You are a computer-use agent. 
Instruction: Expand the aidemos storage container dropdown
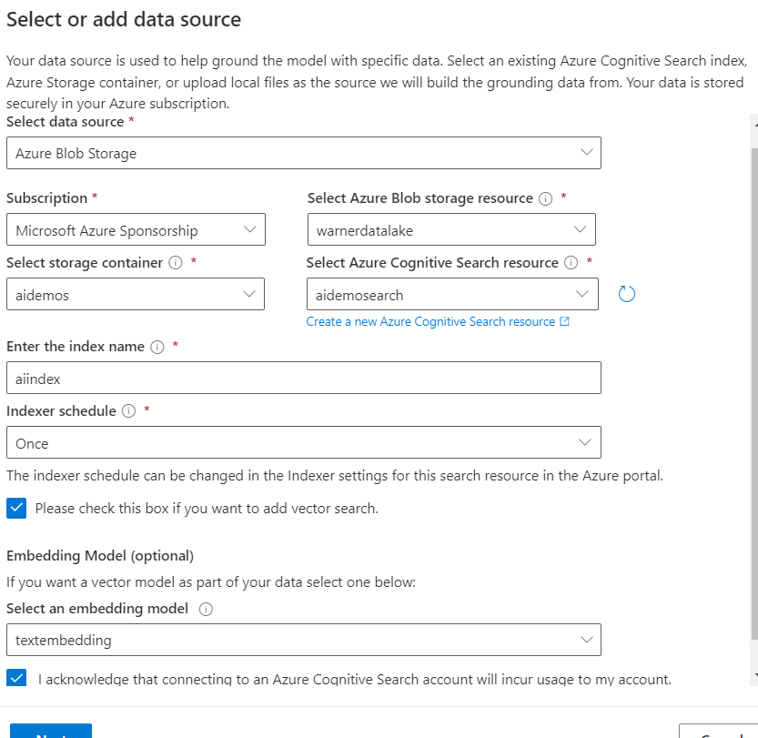tap(136, 295)
